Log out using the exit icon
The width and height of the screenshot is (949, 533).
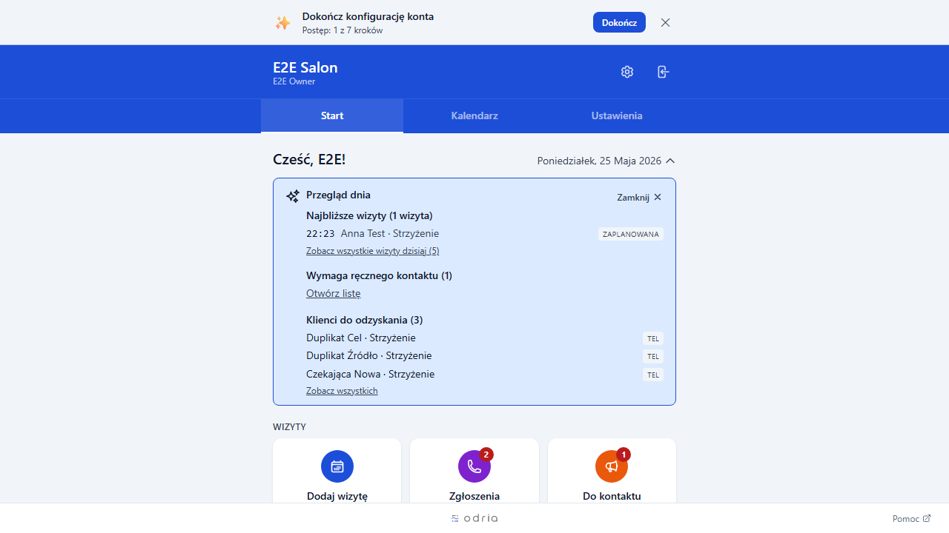tap(663, 72)
